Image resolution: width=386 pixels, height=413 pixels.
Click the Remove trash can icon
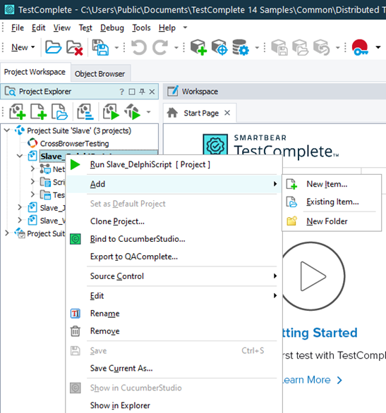pyautogui.click(x=76, y=331)
